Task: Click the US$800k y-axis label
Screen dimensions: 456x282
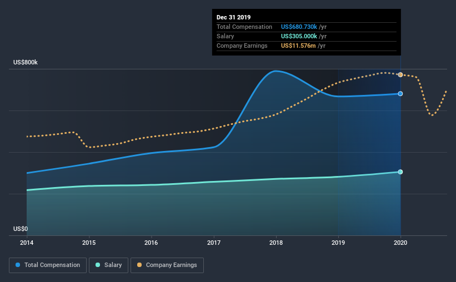Action: pos(26,62)
